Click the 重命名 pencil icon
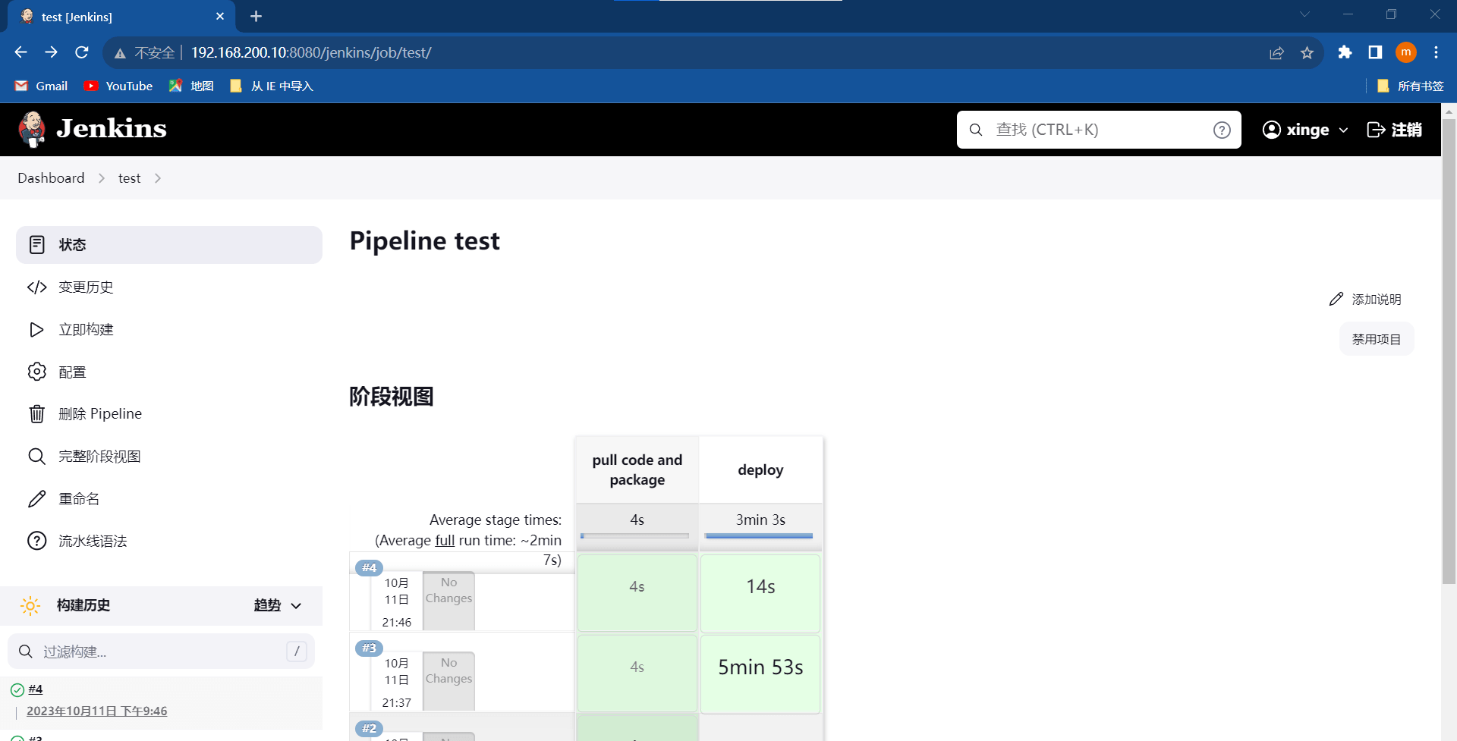The width and height of the screenshot is (1457, 741). (x=36, y=499)
